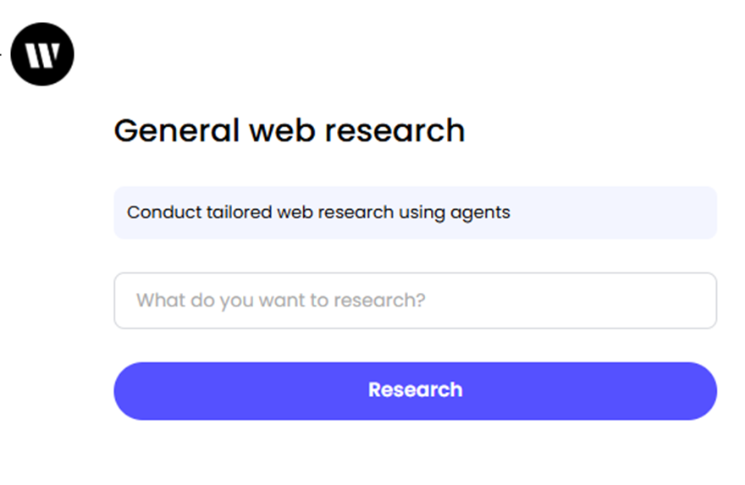Click the Research button
The image size is (745, 485).
point(416,391)
